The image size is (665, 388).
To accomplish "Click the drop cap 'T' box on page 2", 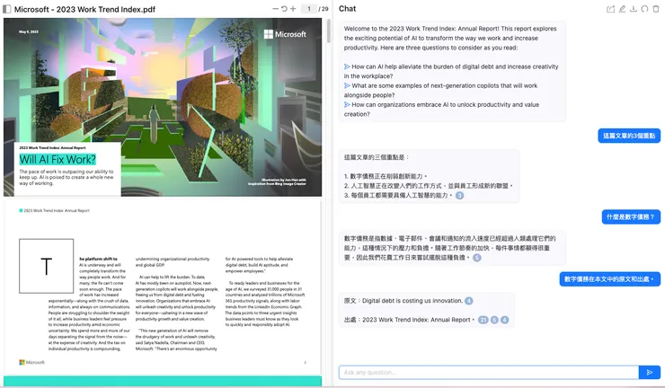I will pos(46,266).
